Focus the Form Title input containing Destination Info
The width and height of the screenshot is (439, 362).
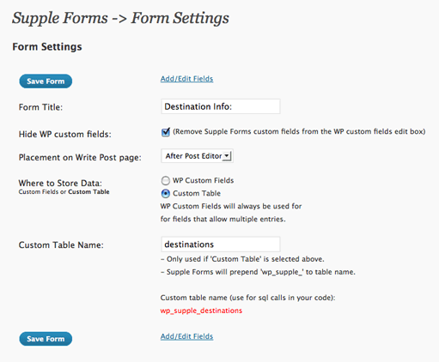coord(221,106)
